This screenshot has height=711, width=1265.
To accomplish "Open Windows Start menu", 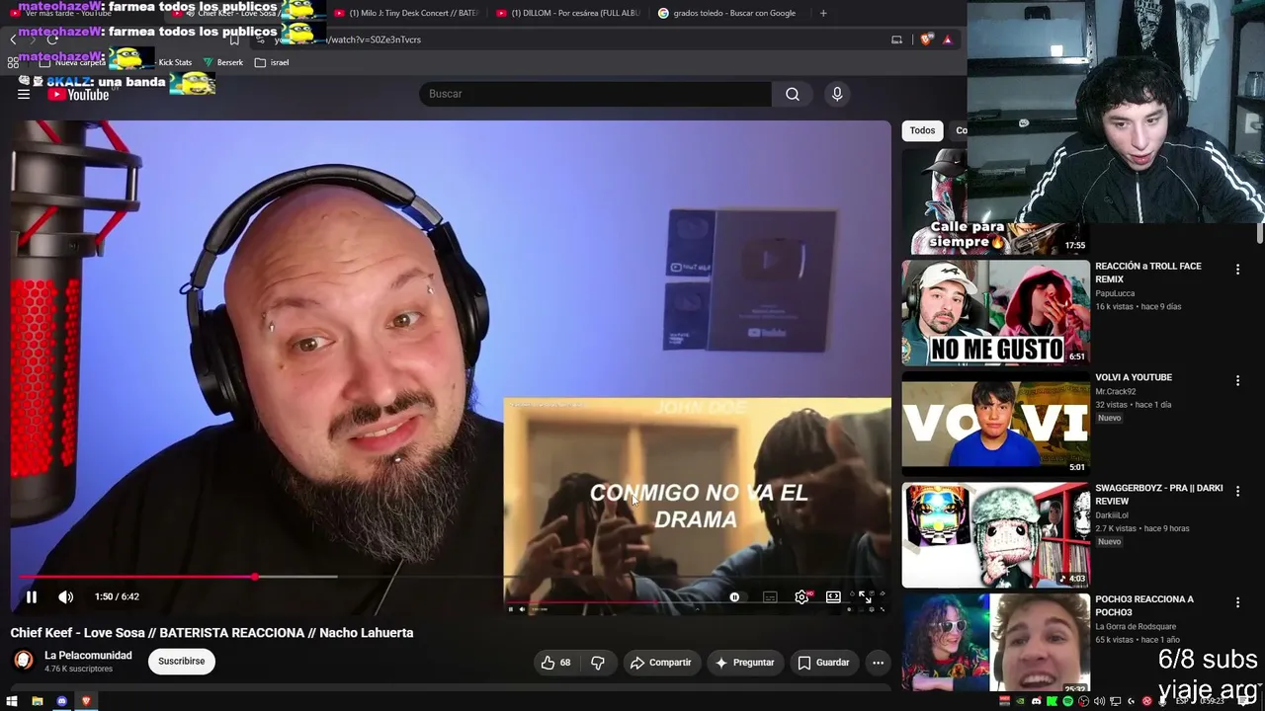I will click(12, 701).
